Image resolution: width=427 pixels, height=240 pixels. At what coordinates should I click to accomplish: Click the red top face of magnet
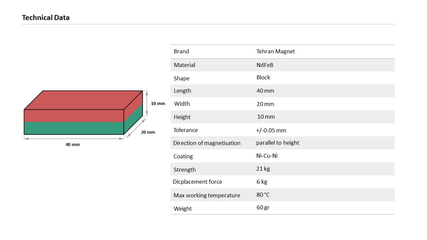point(83,100)
